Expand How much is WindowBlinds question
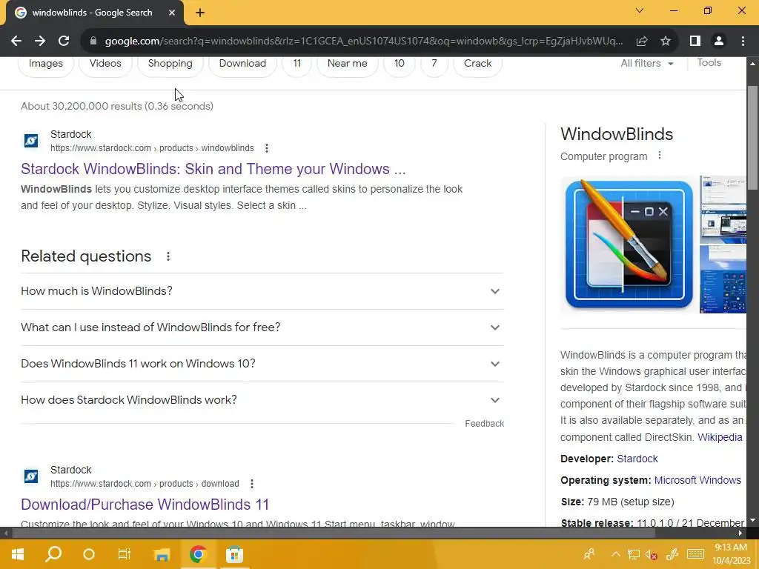 coord(262,291)
